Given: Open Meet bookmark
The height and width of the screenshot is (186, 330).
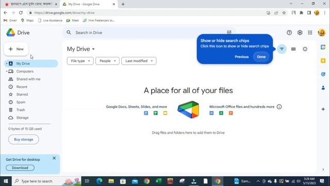Looking at the screenshot, I should [x=72, y=21].
